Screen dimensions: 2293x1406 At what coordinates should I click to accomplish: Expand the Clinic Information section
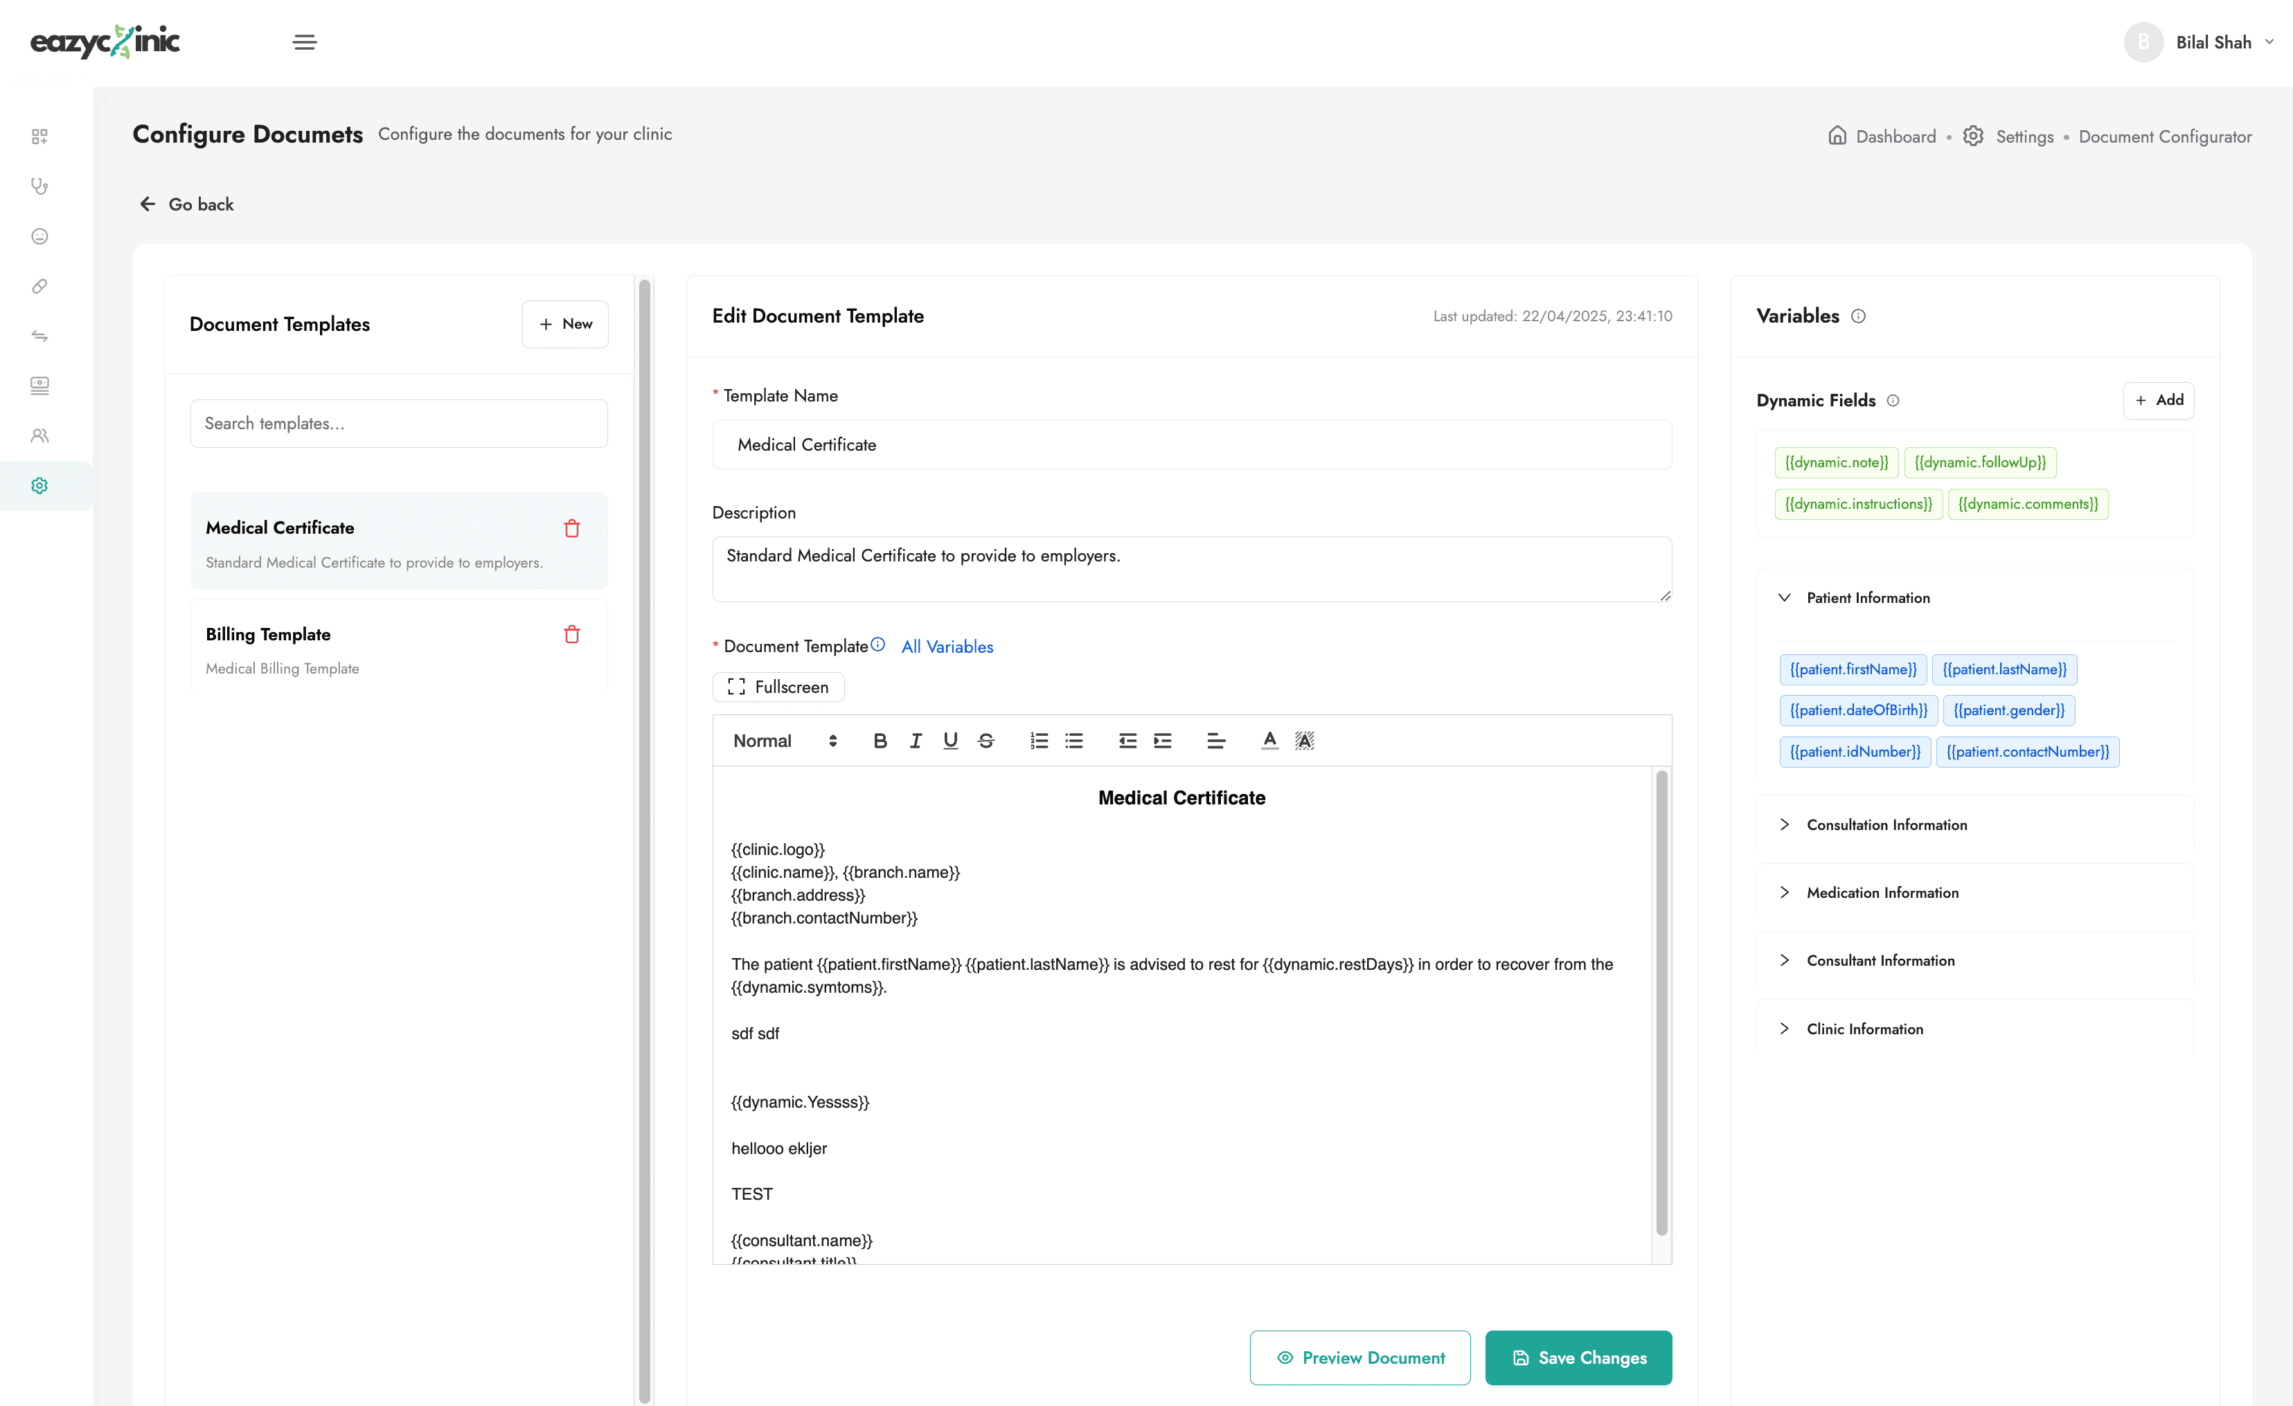click(1974, 1029)
